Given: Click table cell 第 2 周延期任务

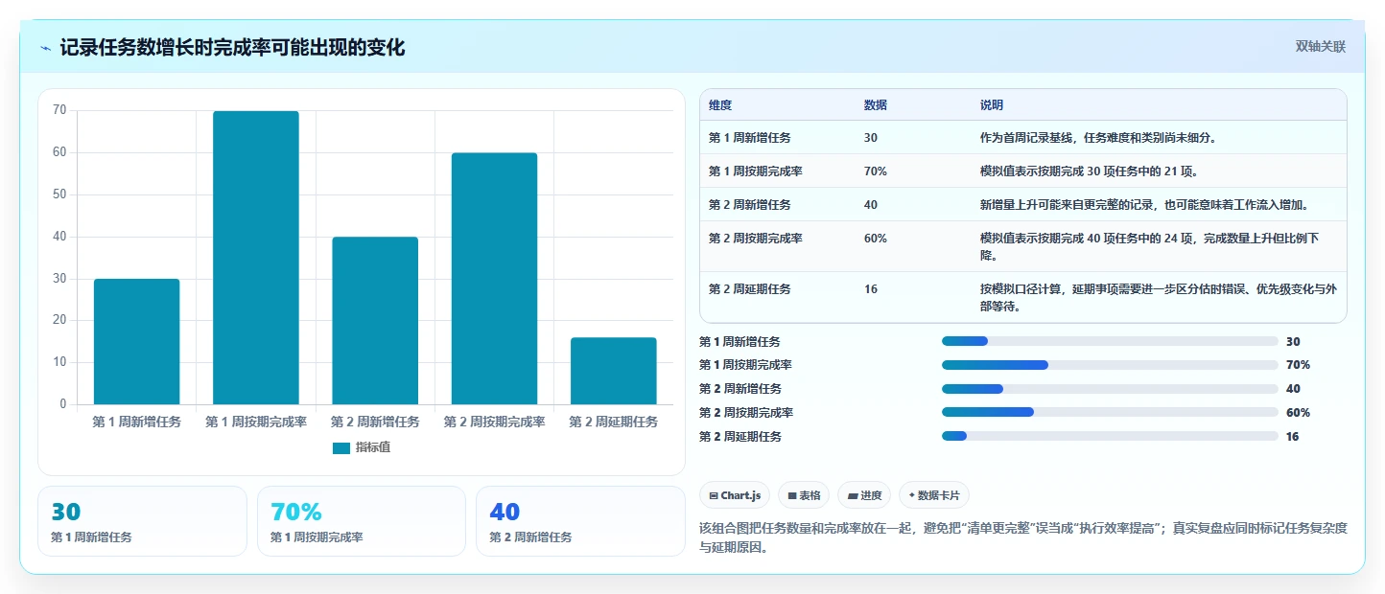Looking at the screenshot, I should point(751,289).
